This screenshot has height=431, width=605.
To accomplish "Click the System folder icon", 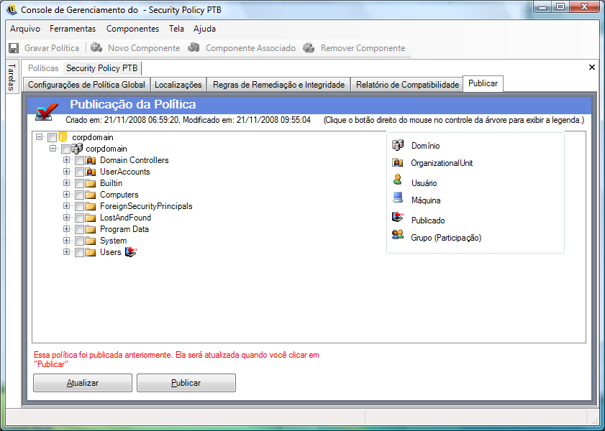I will [91, 241].
